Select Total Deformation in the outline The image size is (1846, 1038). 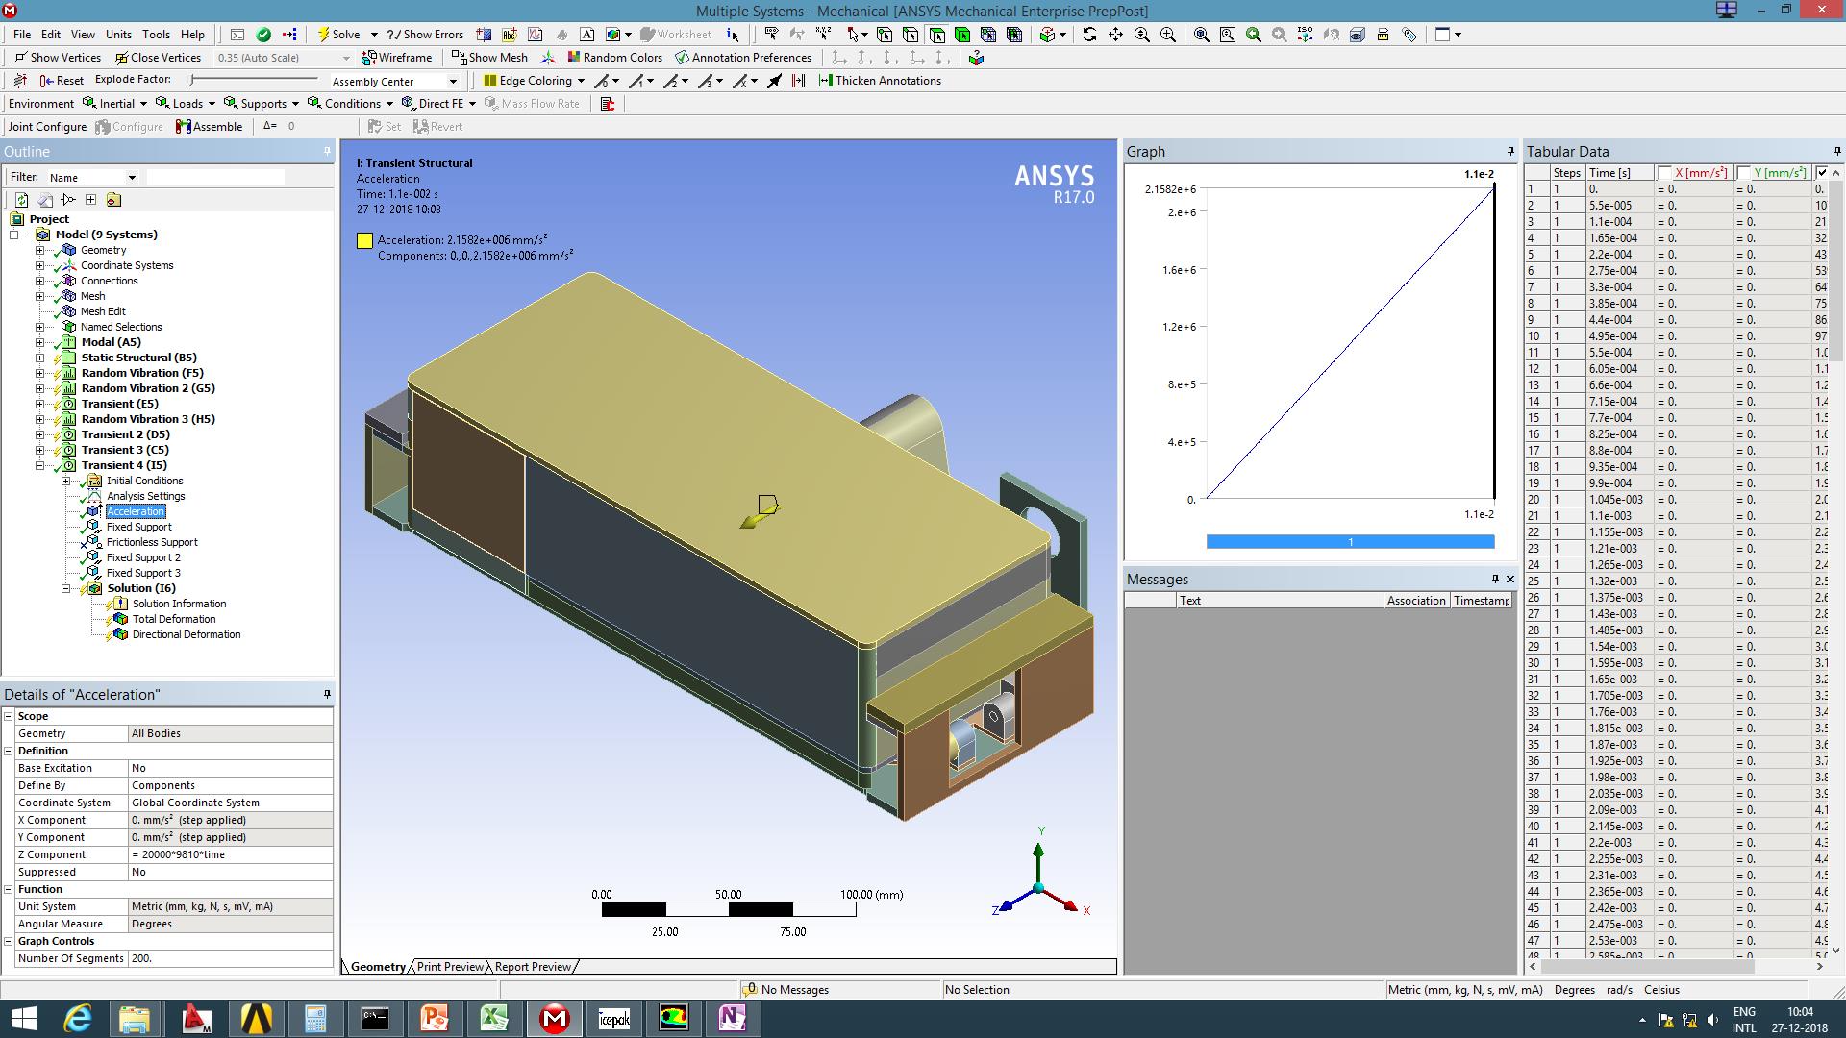(174, 619)
